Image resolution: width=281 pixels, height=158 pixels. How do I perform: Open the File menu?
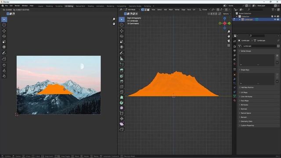pyautogui.click(x=6, y=6)
